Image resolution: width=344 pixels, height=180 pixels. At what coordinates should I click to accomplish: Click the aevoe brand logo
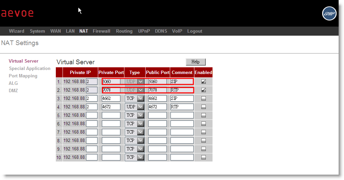pos(17,13)
